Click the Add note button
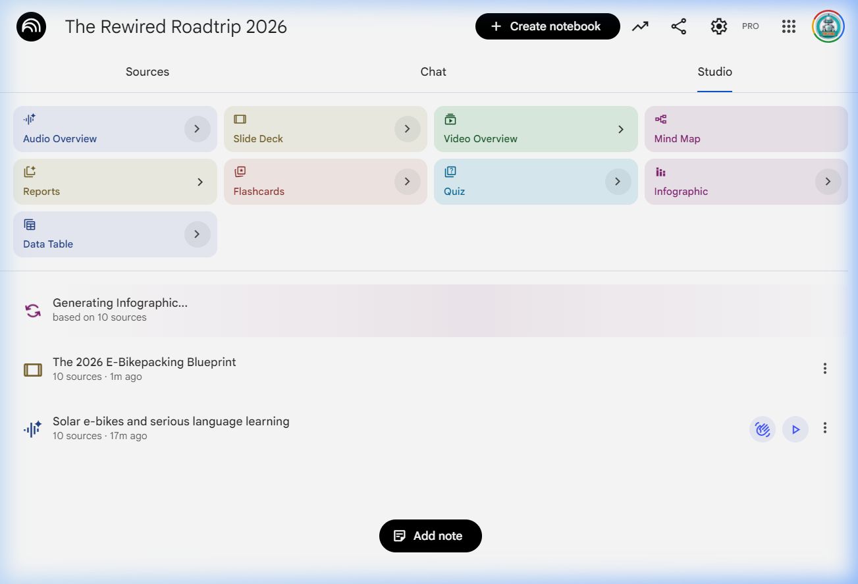The image size is (858, 584). tap(431, 536)
